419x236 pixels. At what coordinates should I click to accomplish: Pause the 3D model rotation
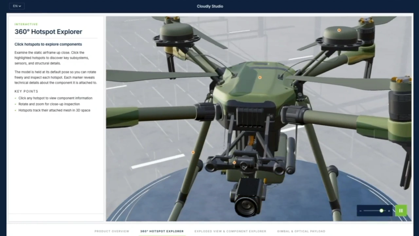tap(401, 210)
